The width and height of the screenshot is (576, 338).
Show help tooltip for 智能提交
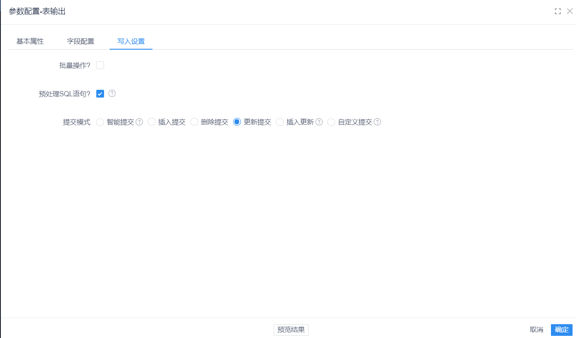139,122
